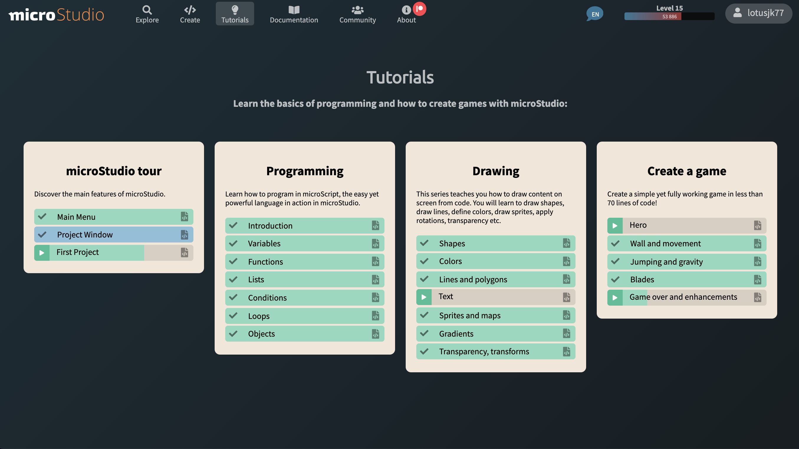Open the Objects tutorial
The height and width of the screenshot is (449, 799).
pyautogui.click(x=305, y=334)
